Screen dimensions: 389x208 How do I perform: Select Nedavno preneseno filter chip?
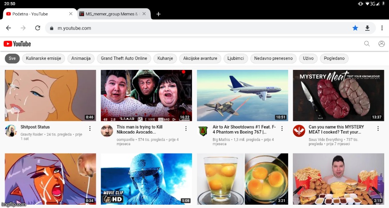coord(273,59)
